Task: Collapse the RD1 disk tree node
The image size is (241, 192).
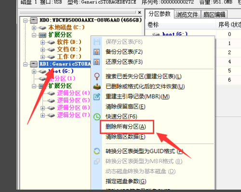Action: point(25,64)
